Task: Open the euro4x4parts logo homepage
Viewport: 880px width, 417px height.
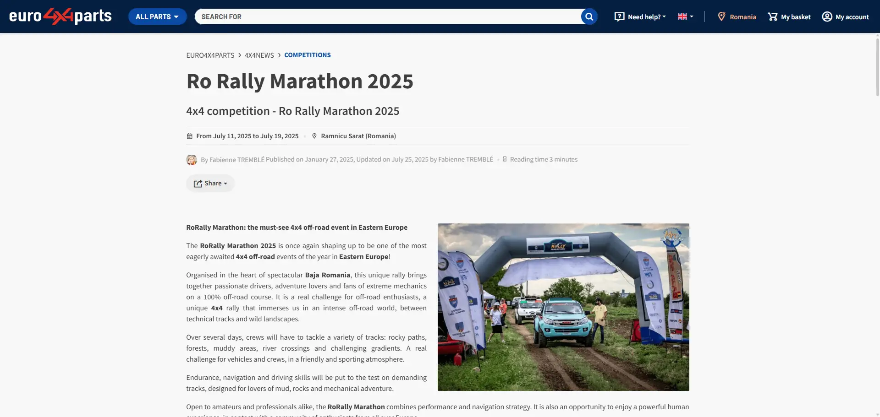Action: point(60,16)
